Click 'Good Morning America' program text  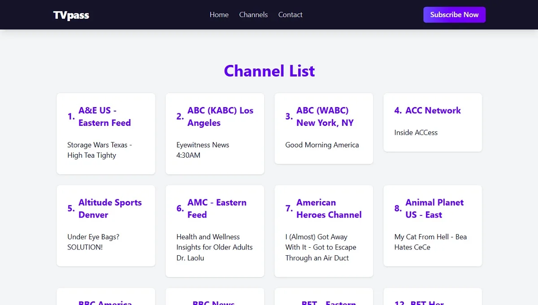coord(322,145)
